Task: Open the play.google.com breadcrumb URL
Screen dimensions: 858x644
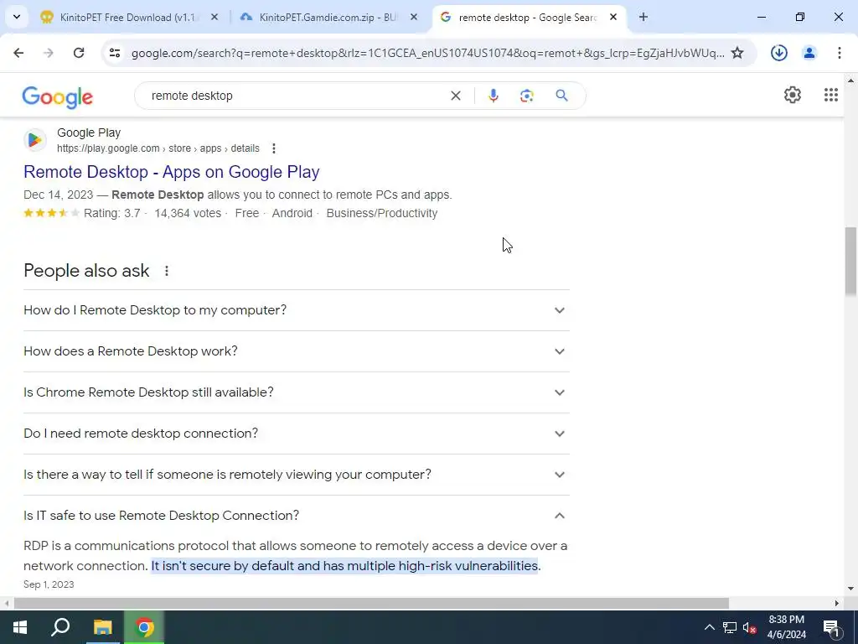Action: (x=158, y=148)
